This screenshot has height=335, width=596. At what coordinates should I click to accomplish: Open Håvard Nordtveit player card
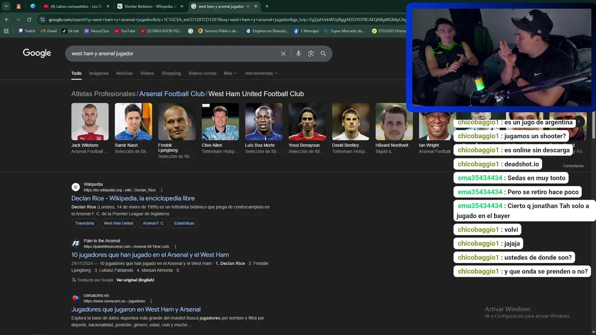click(x=394, y=128)
